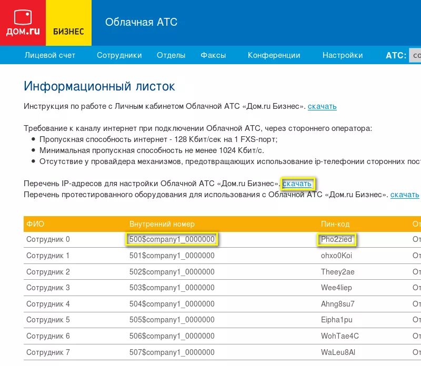The image size is (421, 366).
Task: Open the Настройки menu
Action: (x=343, y=55)
